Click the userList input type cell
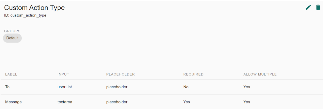 [65, 87]
